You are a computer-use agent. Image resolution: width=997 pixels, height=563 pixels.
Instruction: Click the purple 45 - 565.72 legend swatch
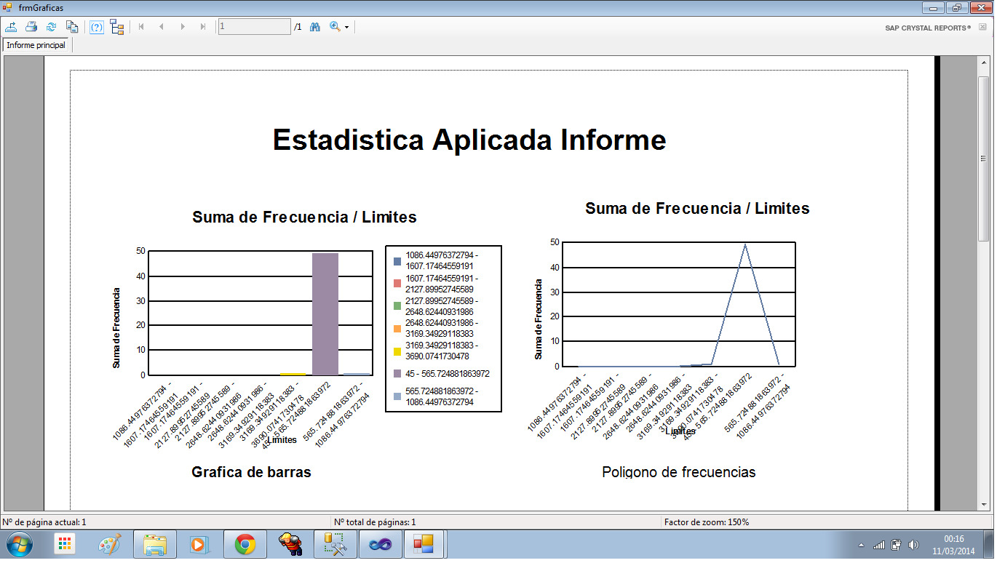[x=397, y=374]
